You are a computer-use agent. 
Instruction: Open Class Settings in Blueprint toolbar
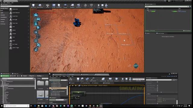tap(103, 79)
